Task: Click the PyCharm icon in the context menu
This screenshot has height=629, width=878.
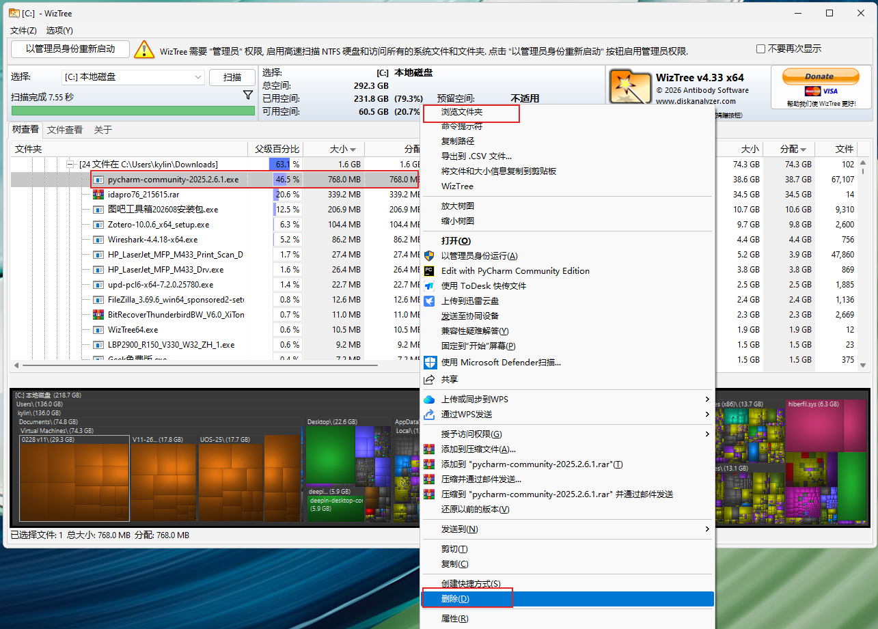Action: click(430, 270)
